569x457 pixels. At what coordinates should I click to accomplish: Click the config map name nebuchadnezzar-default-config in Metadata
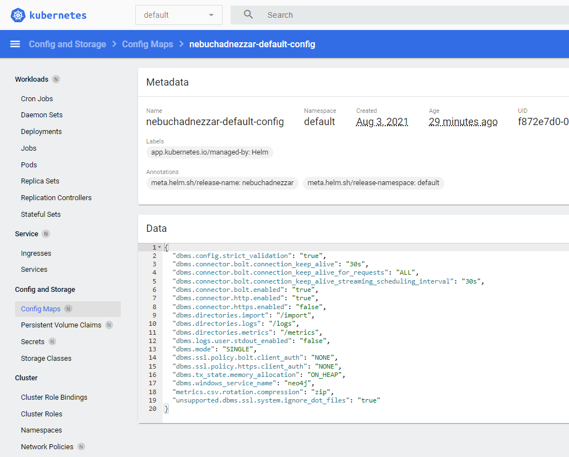pyautogui.click(x=215, y=122)
